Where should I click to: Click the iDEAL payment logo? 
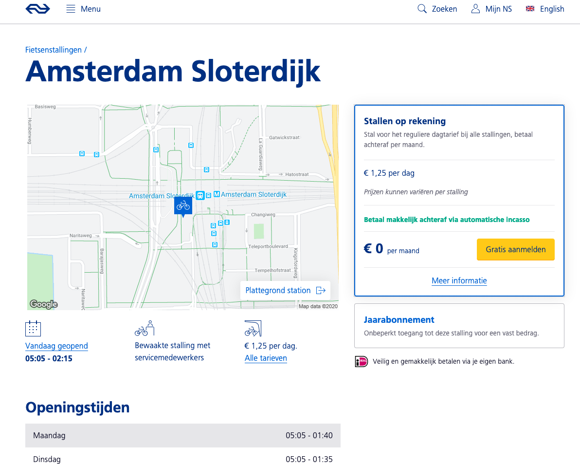(x=362, y=361)
